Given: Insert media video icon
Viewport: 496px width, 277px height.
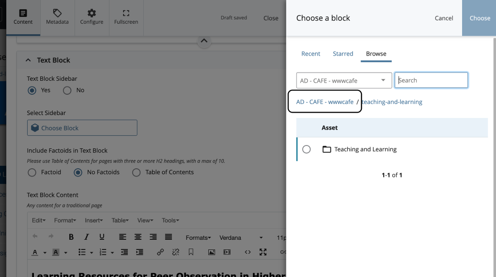Looking at the screenshot, I should point(227,252).
